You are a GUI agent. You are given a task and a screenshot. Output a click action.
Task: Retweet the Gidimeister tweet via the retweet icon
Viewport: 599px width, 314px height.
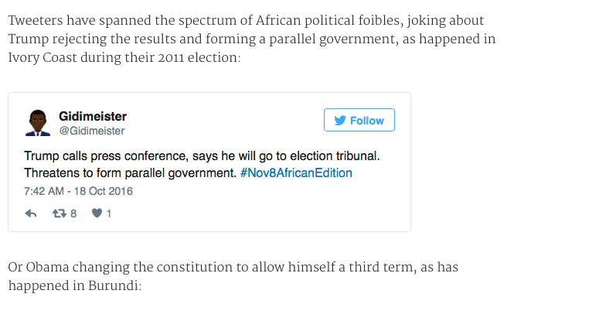[x=60, y=213]
